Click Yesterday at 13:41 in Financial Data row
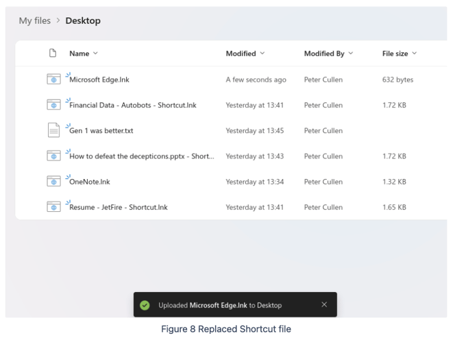The width and height of the screenshot is (455, 338). pos(255,105)
